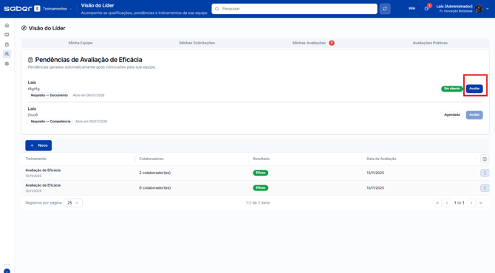
Task: Click the Lais [Administrador] user name
Action: pos(454,7)
